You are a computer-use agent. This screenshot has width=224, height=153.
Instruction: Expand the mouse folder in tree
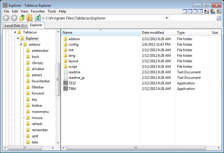tap(24, 118)
